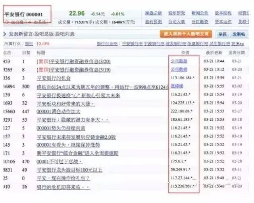The height and width of the screenshot is (203, 254).
Task: Open pinned post 平安银行融资融券信息(3/20)
Action: pos(80,62)
